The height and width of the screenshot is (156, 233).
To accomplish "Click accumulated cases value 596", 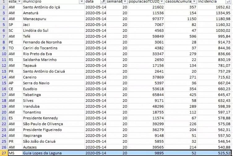I will (181, 36).
